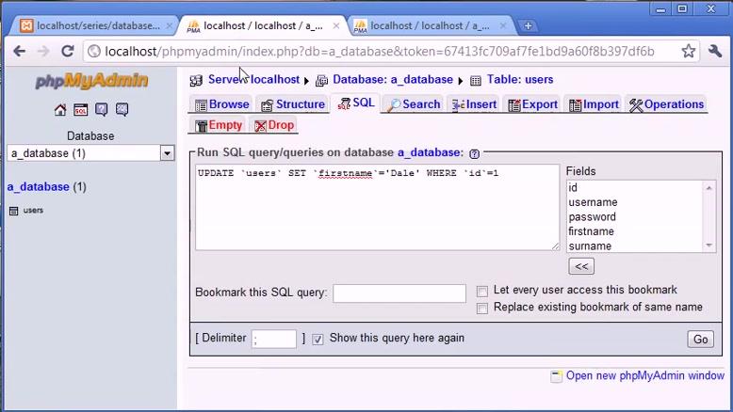The height and width of the screenshot is (412, 733).
Task: Select password in Fields list
Action: pos(636,217)
